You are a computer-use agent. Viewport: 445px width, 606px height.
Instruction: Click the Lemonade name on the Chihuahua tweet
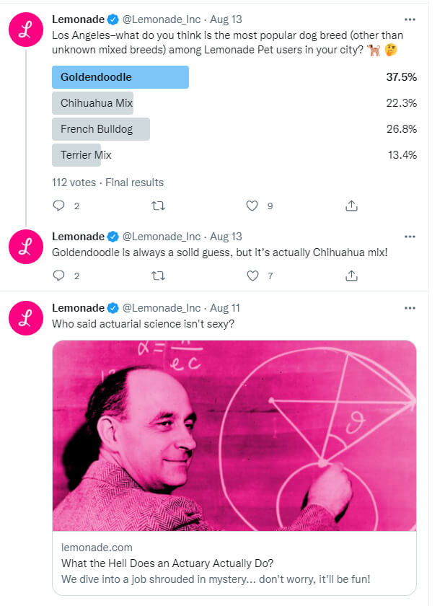pos(78,237)
